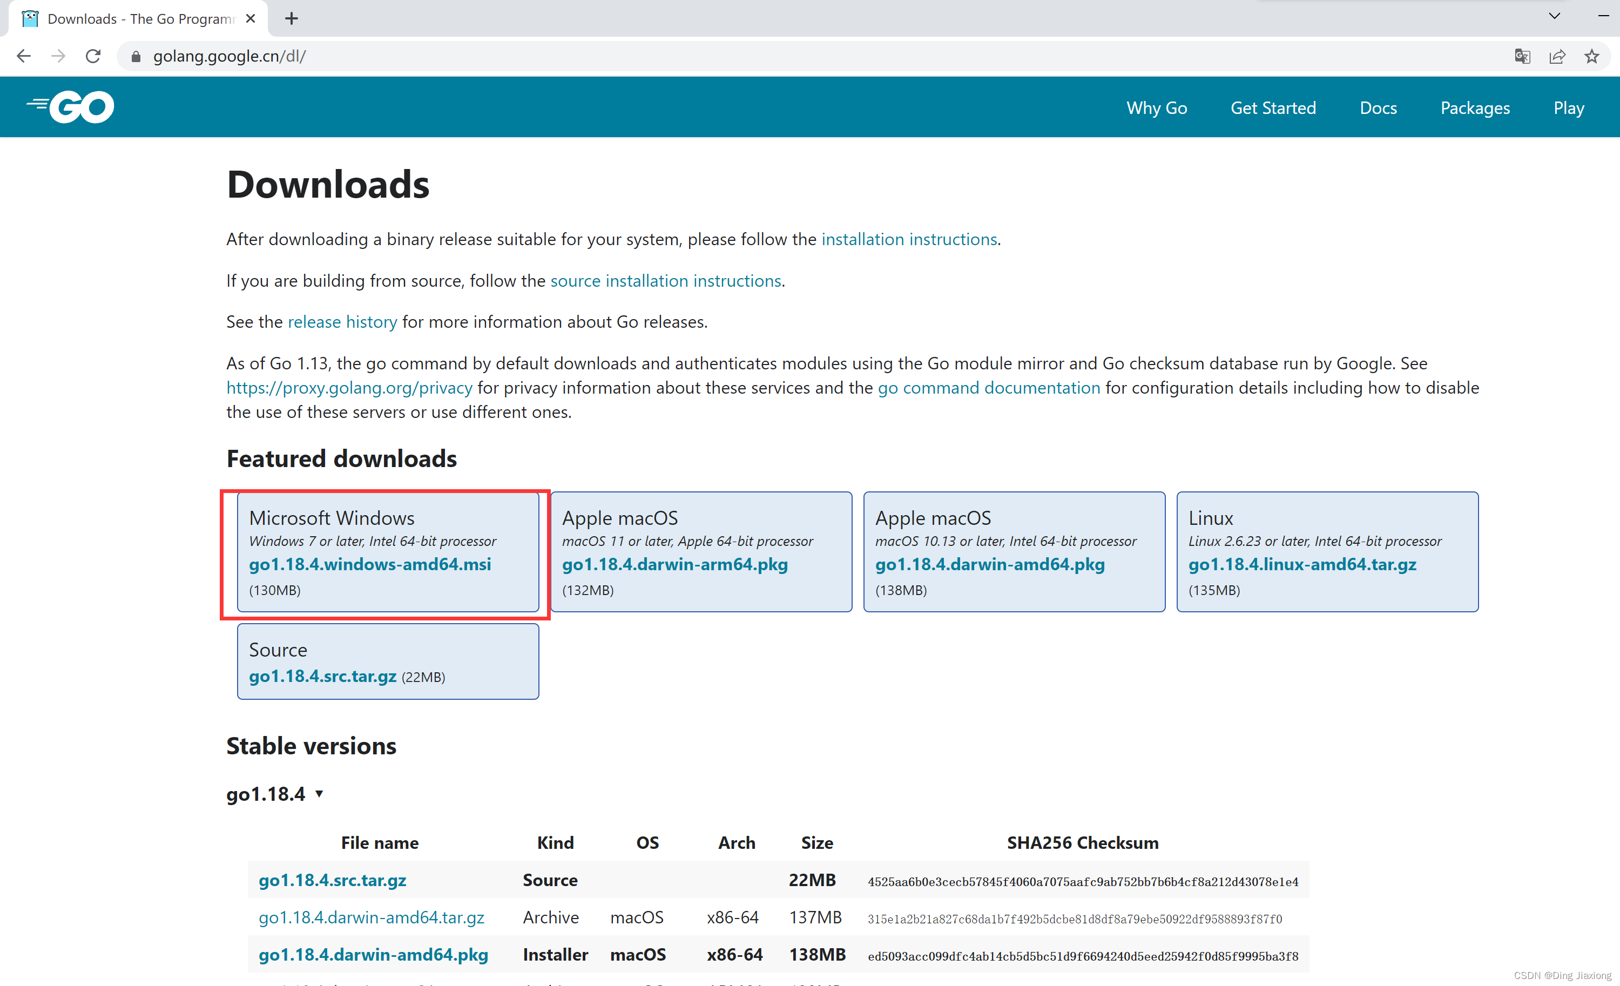Close the Downloads tab
Image resolution: width=1620 pixels, height=986 pixels.
pos(251,18)
